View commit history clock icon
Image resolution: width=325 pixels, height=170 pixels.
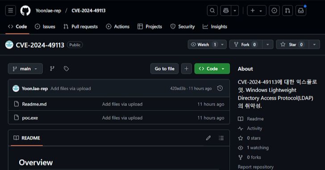pyautogui.click(x=220, y=88)
